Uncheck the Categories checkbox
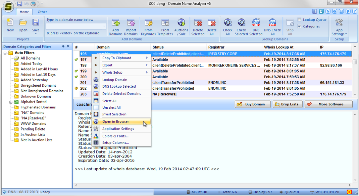This screenshot has height=196, width=359. [300, 26]
